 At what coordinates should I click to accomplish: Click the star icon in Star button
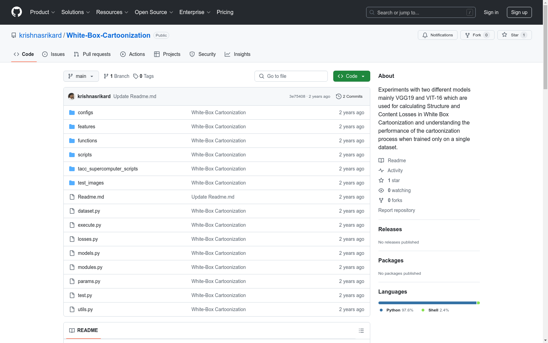click(505, 35)
